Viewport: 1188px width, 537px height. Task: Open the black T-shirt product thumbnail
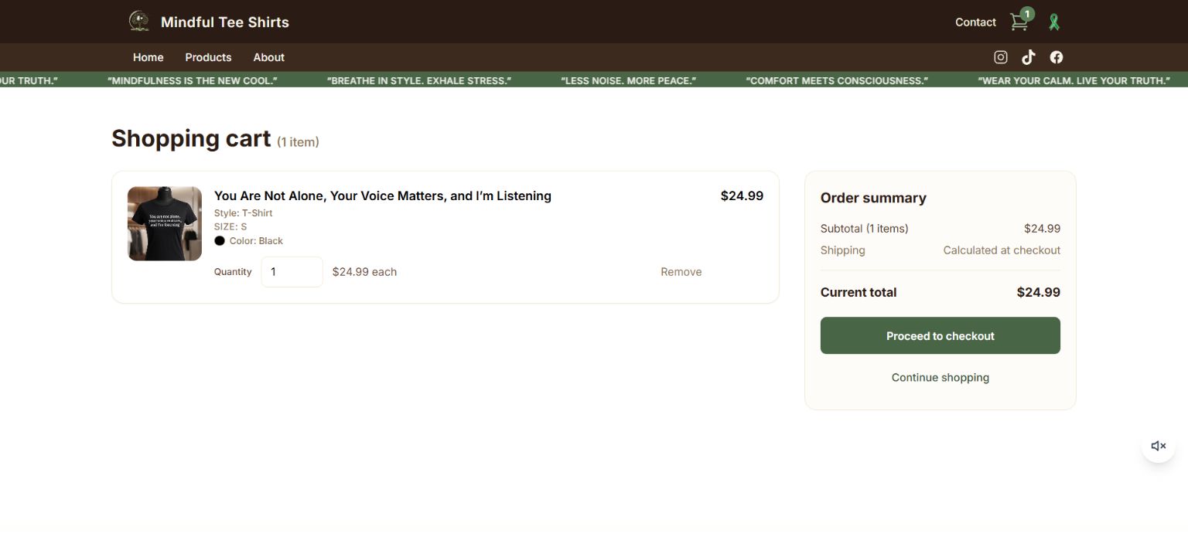click(x=165, y=223)
